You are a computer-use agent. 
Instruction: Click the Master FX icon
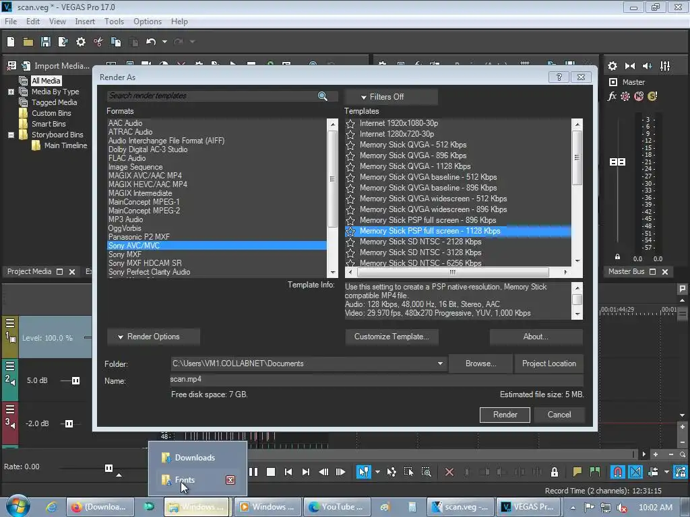pos(612,96)
